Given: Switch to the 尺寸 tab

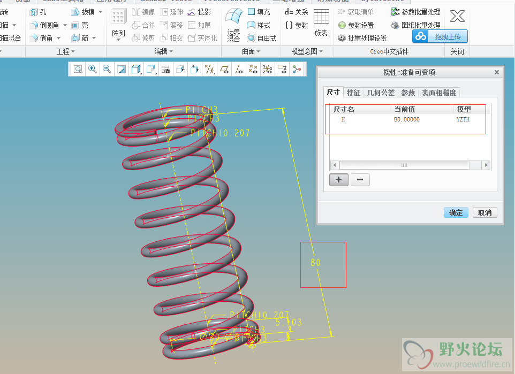Looking at the screenshot, I should coord(333,92).
